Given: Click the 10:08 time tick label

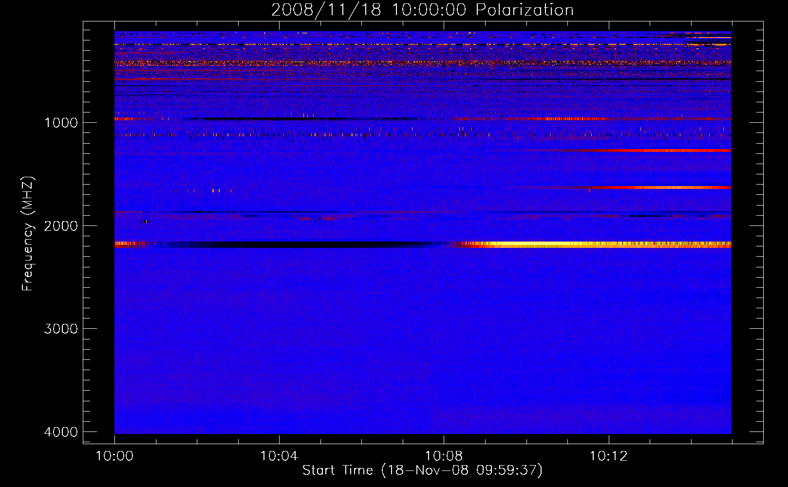Looking at the screenshot, I should [444, 456].
